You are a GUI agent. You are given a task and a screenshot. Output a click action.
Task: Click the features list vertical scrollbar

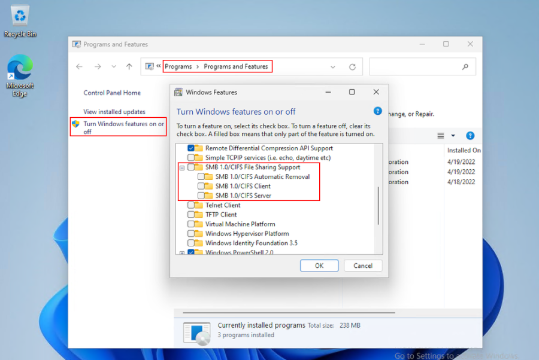click(x=378, y=206)
